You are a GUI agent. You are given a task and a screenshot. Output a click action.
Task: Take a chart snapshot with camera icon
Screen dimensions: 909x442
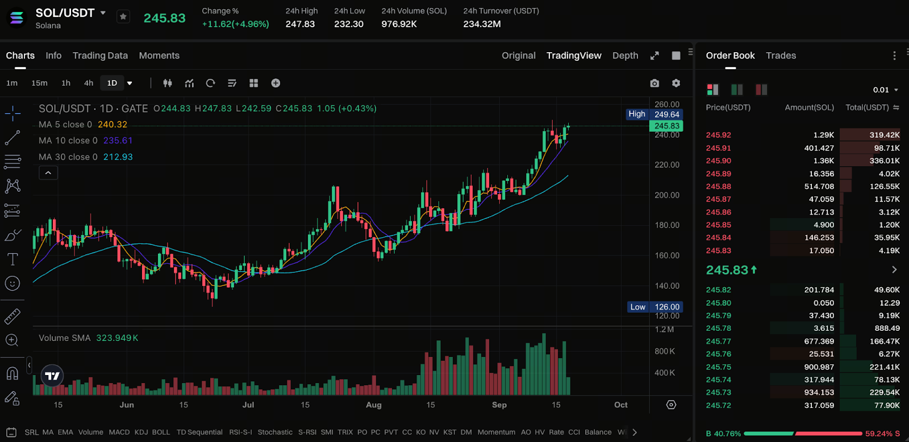tap(654, 83)
